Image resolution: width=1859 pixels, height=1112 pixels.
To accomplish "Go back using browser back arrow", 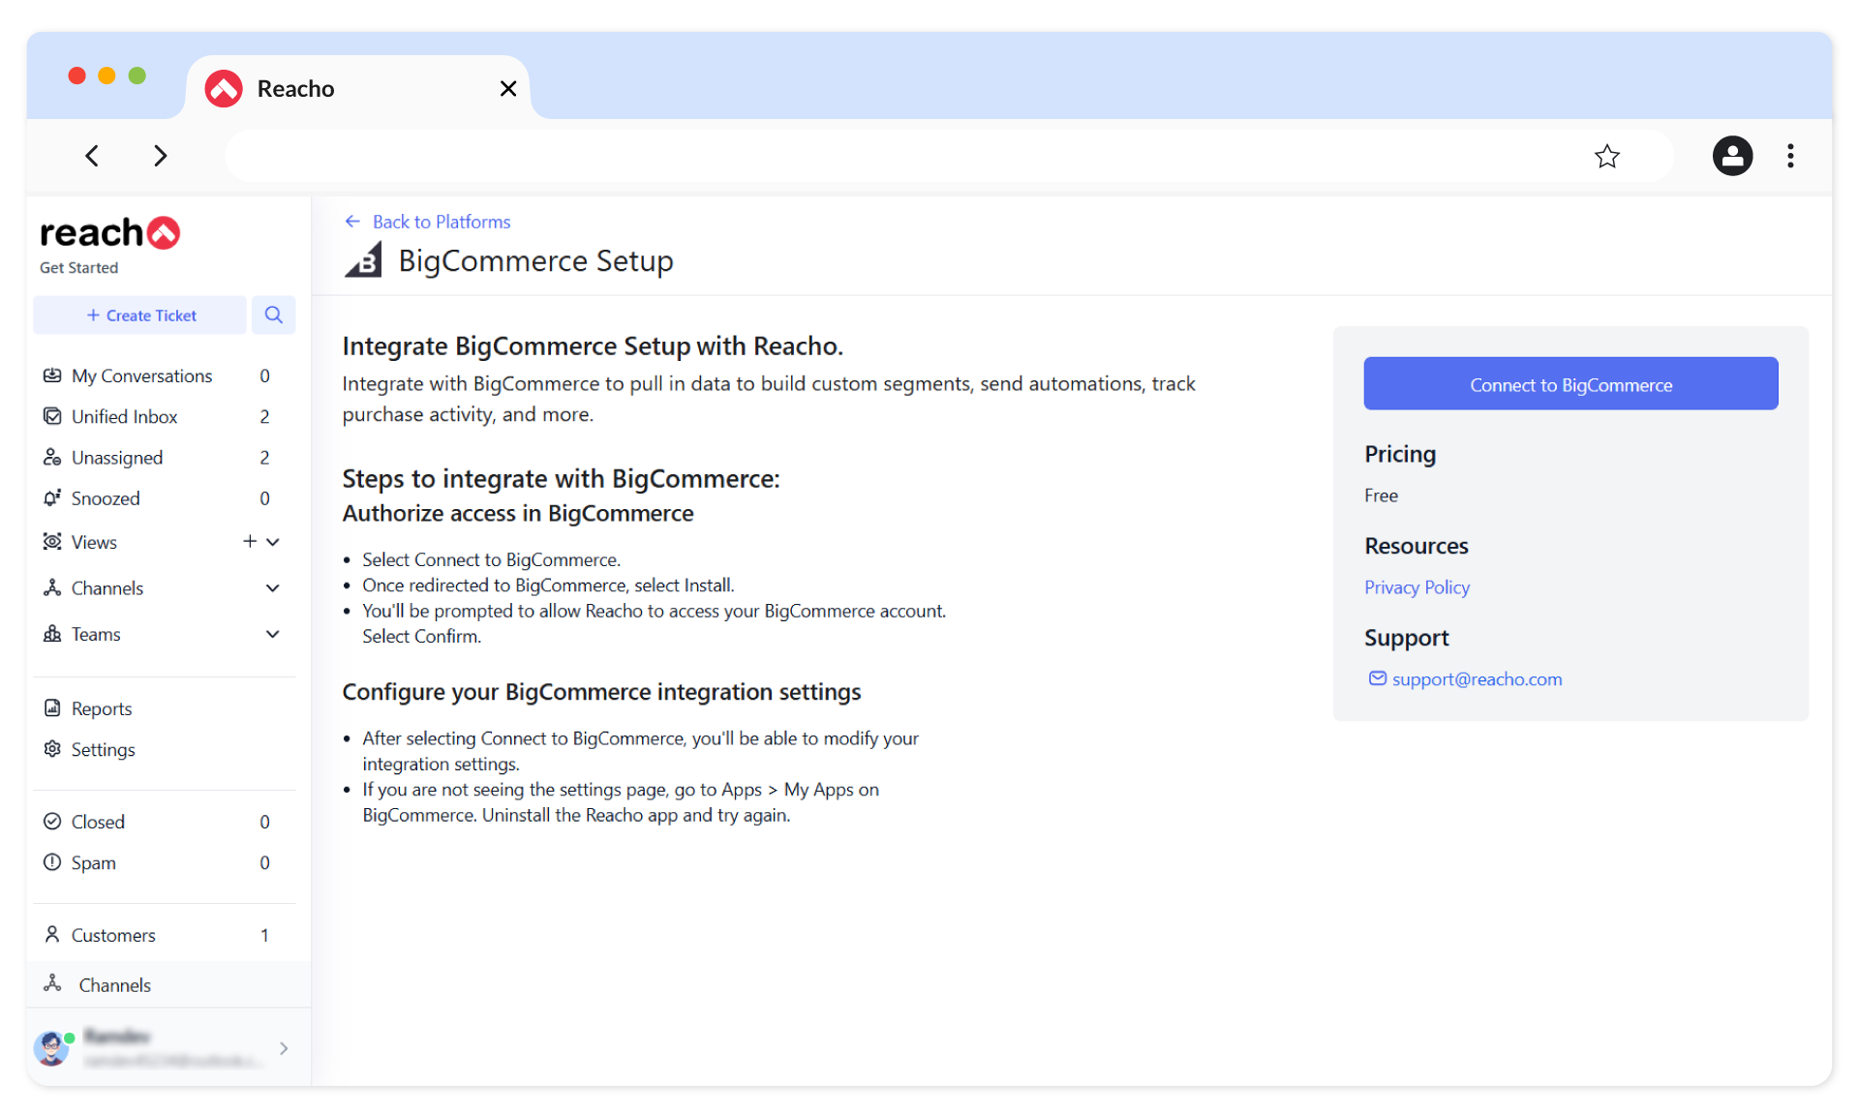I will 92,156.
